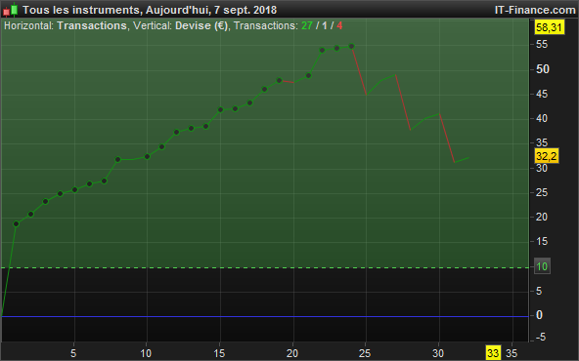Click the gray 10 level marker on the price axis
The image size is (579, 361).
(542, 266)
